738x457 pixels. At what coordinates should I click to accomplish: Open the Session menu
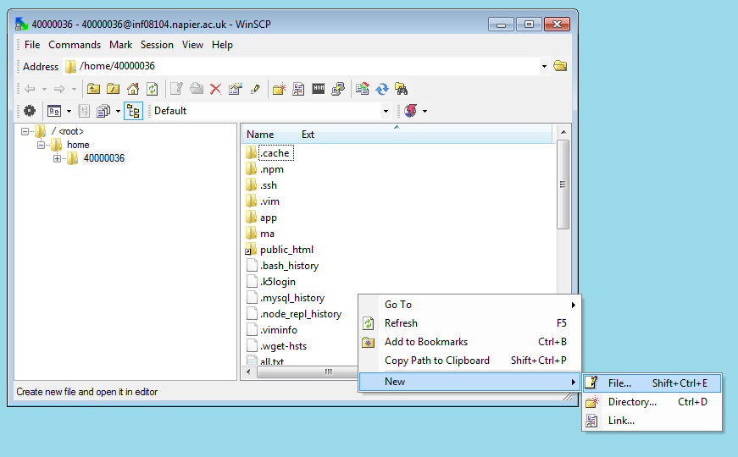click(157, 45)
